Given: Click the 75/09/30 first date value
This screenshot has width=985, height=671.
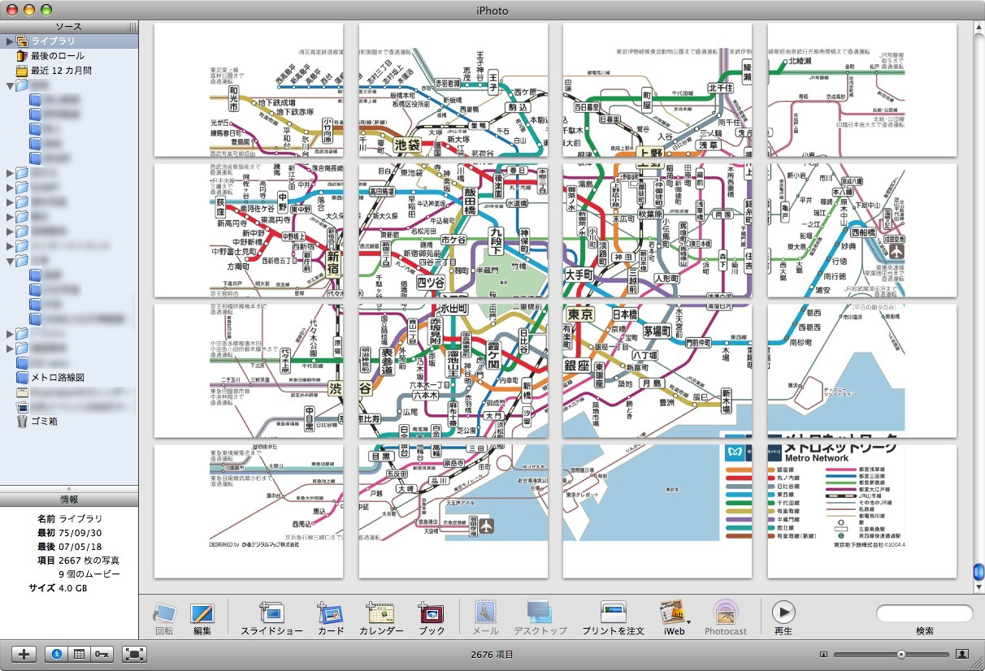Looking at the screenshot, I should point(82,532).
